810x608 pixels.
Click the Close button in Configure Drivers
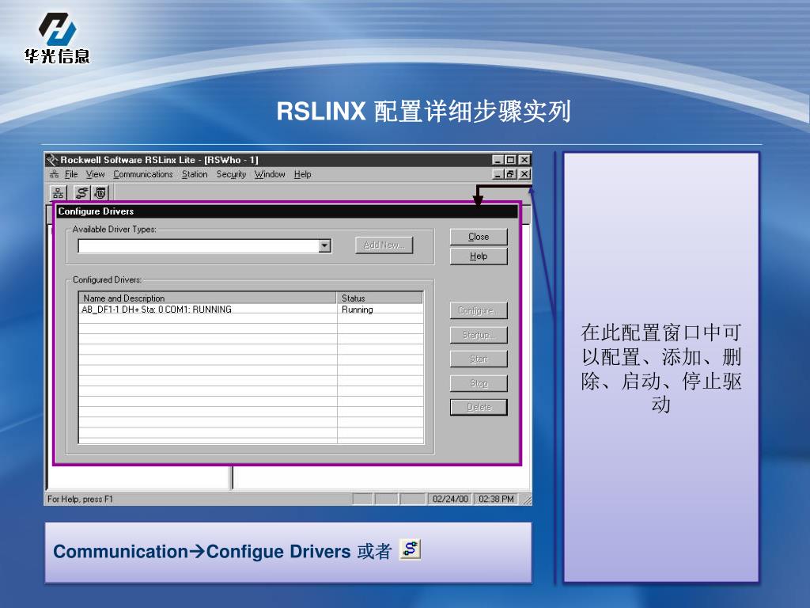479,237
